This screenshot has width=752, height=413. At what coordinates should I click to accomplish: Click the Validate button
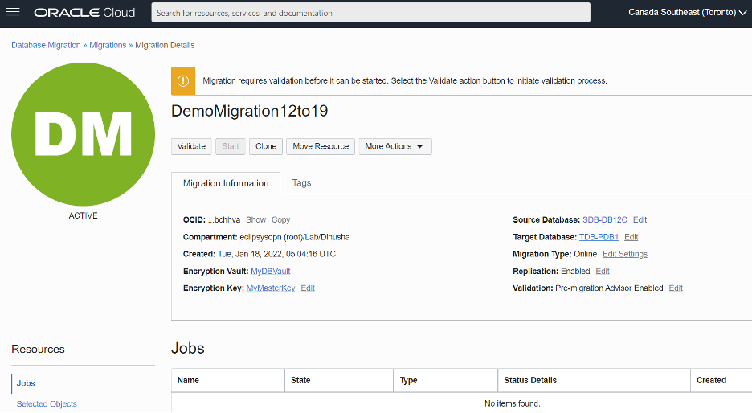tap(191, 146)
